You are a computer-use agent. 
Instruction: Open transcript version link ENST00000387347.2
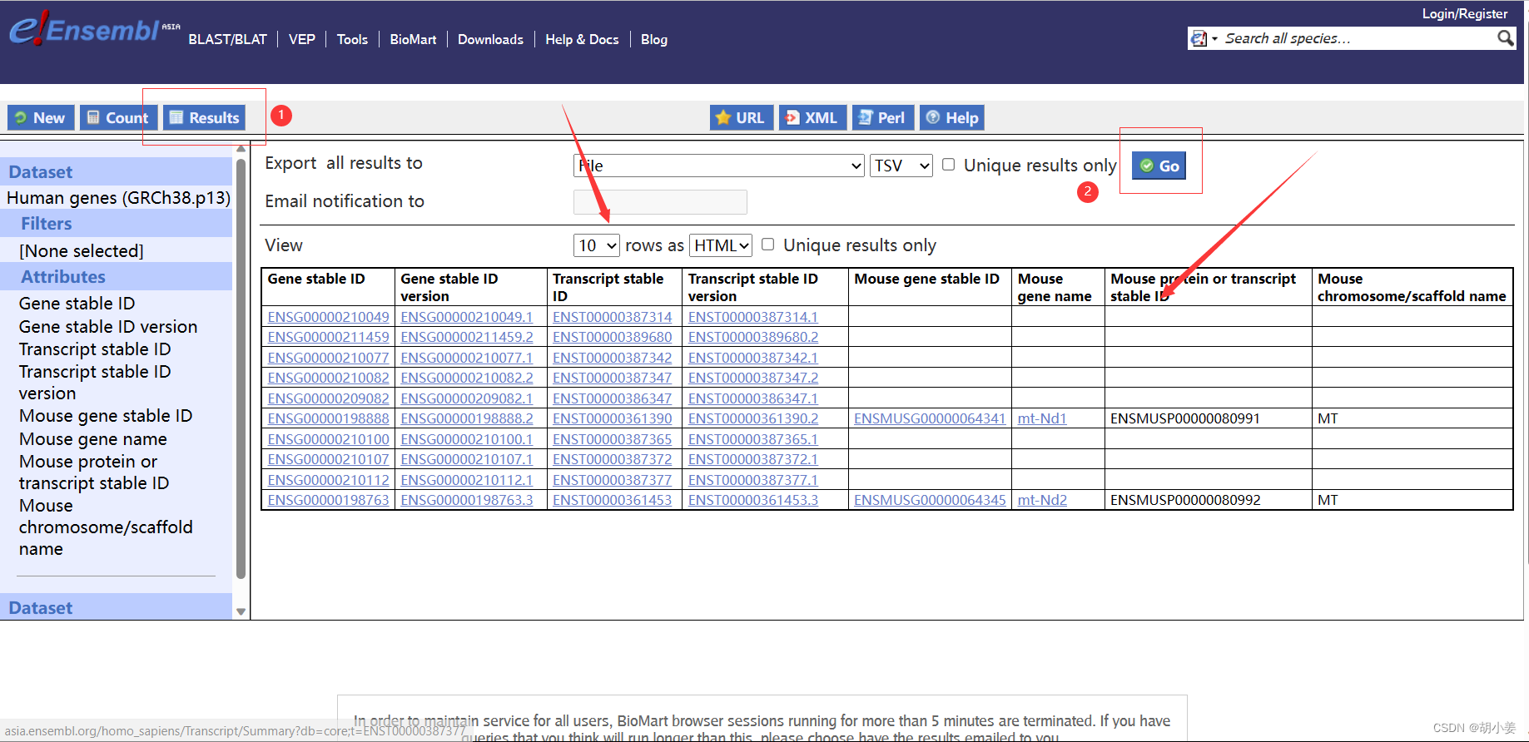753,378
